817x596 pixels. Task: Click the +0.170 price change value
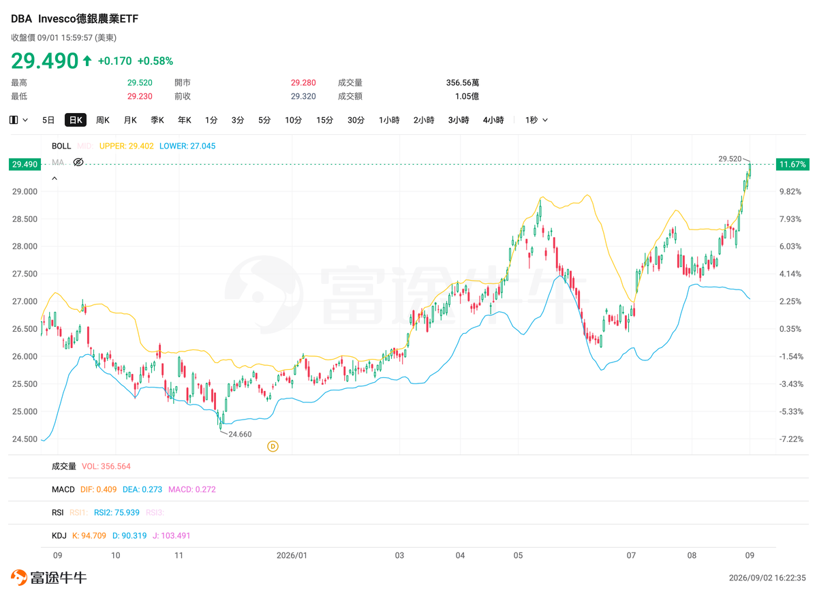point(114,61)
